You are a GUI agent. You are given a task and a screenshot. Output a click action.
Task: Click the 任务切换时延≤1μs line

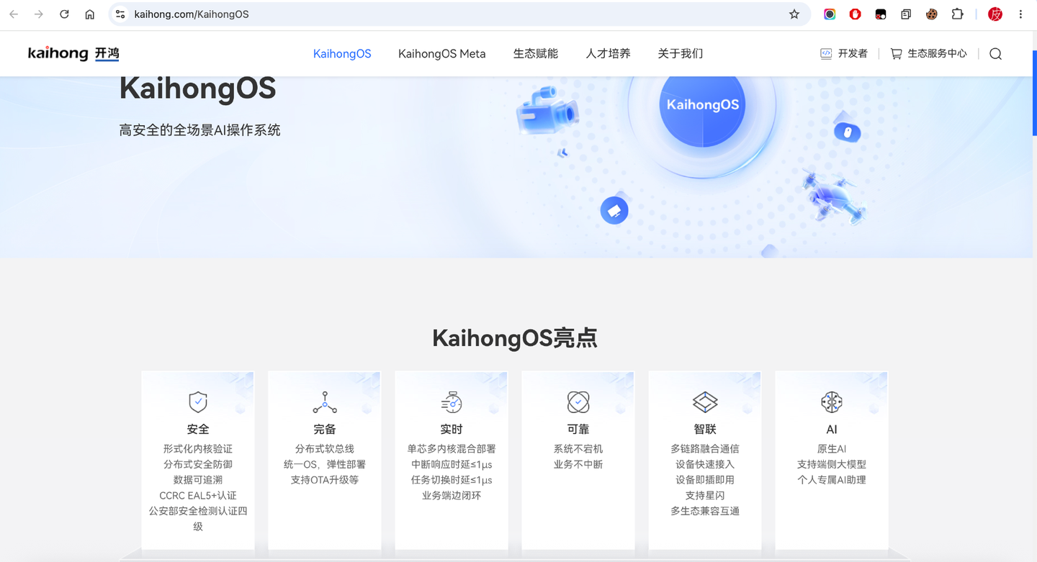[452, 480]
